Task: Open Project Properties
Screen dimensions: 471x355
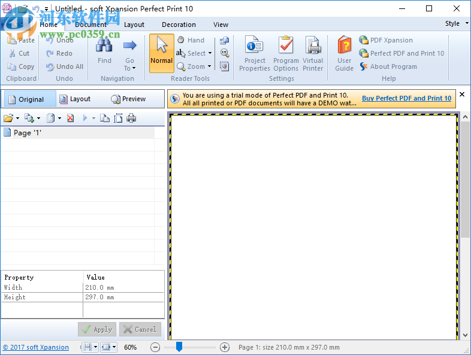Action: coord(255,54)
